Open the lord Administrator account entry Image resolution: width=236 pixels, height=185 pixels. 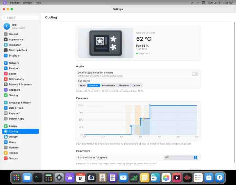click(20, 26)
